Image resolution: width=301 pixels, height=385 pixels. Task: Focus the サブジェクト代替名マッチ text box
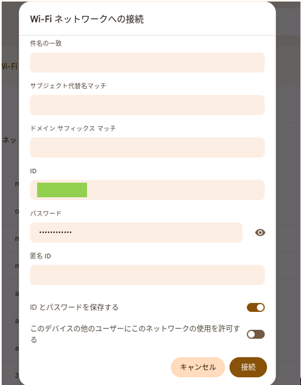147,105
